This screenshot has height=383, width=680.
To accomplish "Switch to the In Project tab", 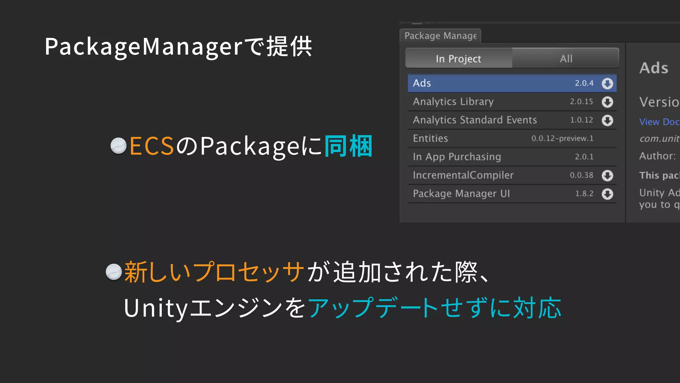I will [x=459, y=58].
